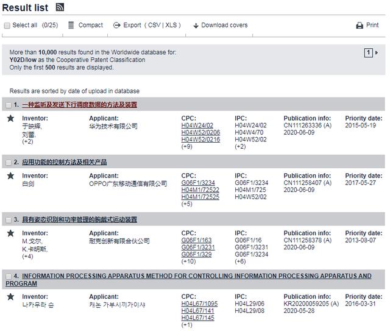Star the first result by 华为技术有限公司

tap(10, 118)
